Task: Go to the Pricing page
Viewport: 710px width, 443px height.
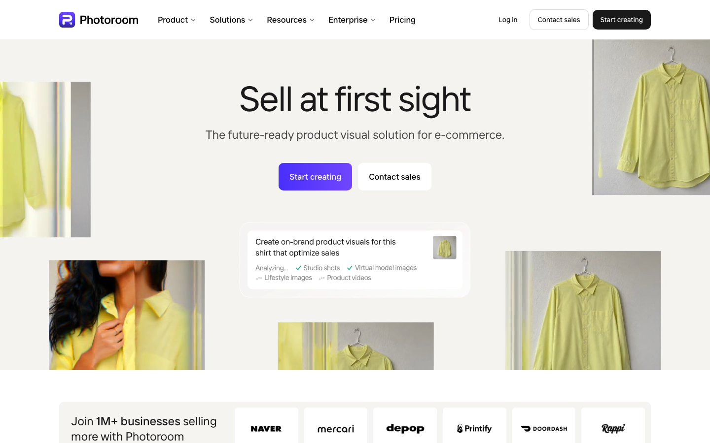Action: [402, 20]
